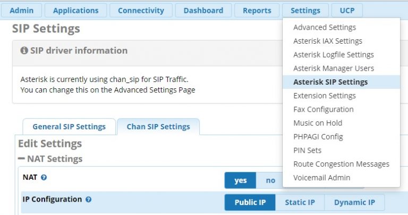Choose Asterisk SIP Settings menu entry
This screenshot has height=215, width=408.
(x=330, y=82)
